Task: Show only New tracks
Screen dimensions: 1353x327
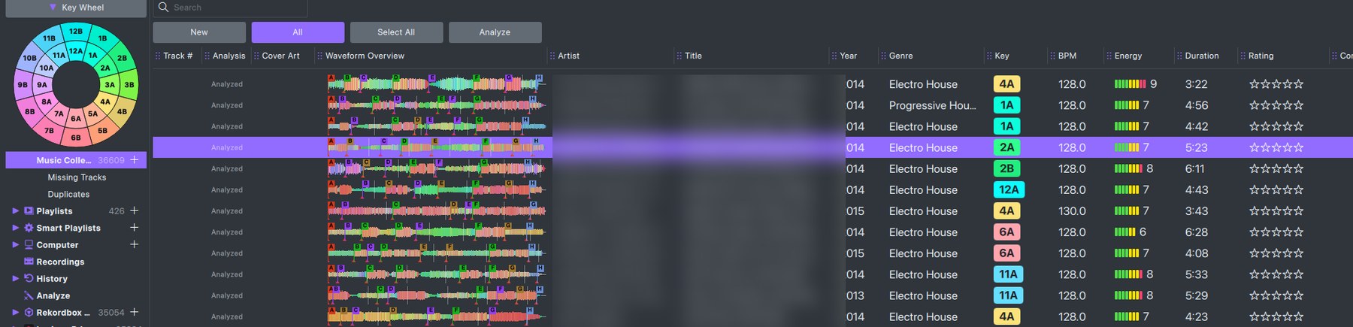Action: click(199, 32)
